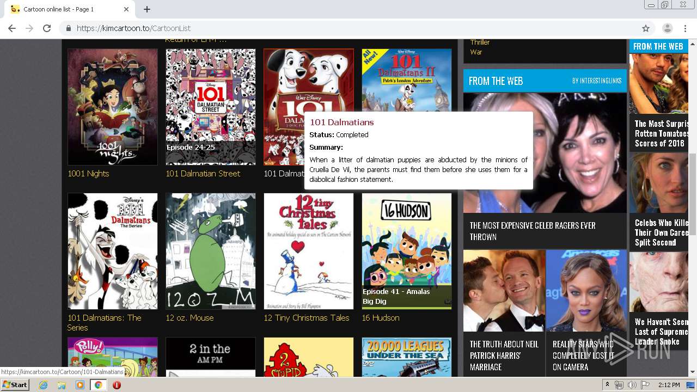
Task: Click 101 Dalmatians: The Series title
Action: tap(104, 323)
